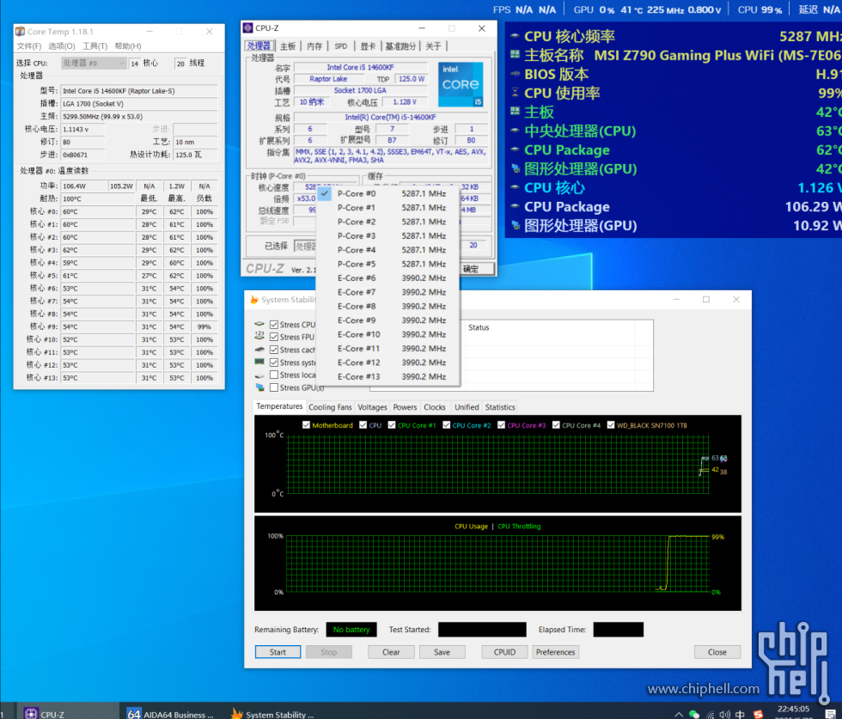Switch to the SPD tab in CPU-Z
The image size is (842, 719).
coord(341,46)
